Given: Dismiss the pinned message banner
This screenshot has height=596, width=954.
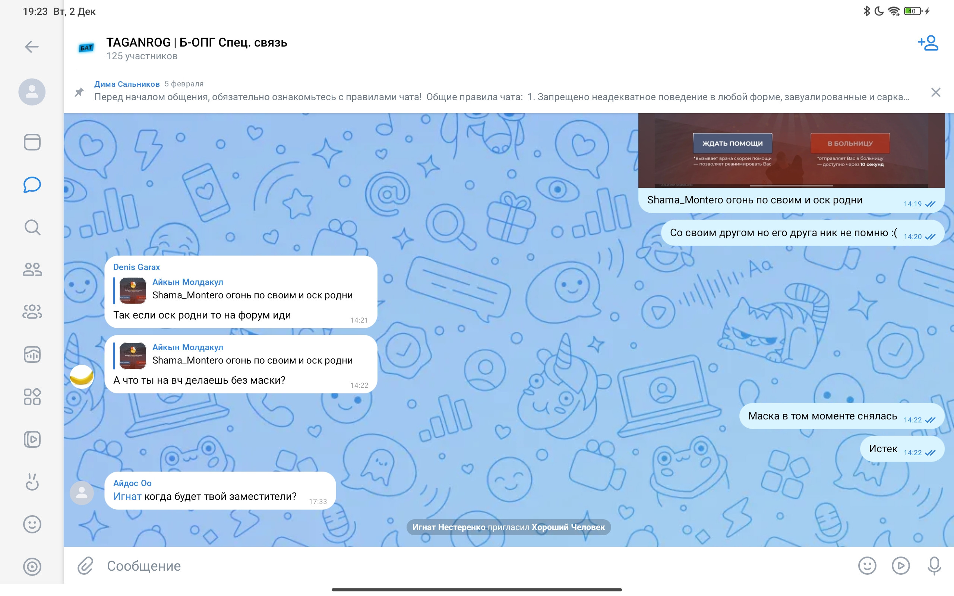Looking at the screenshot, I should click(x=935, y=92).
